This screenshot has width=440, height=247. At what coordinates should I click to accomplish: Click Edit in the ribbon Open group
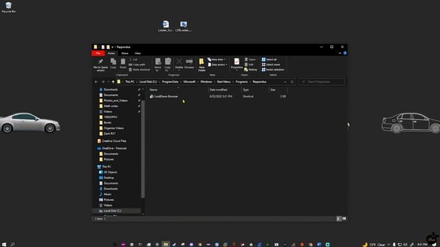[249, 64]
